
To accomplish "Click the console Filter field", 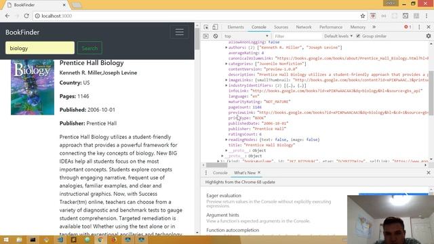I will click(x=297, y=36).
